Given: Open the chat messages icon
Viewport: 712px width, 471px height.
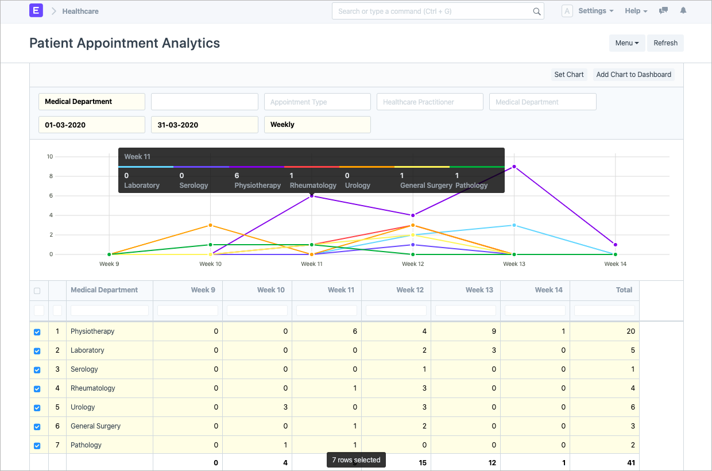Looking at the screenshot, I should click(x=663, y=11).
